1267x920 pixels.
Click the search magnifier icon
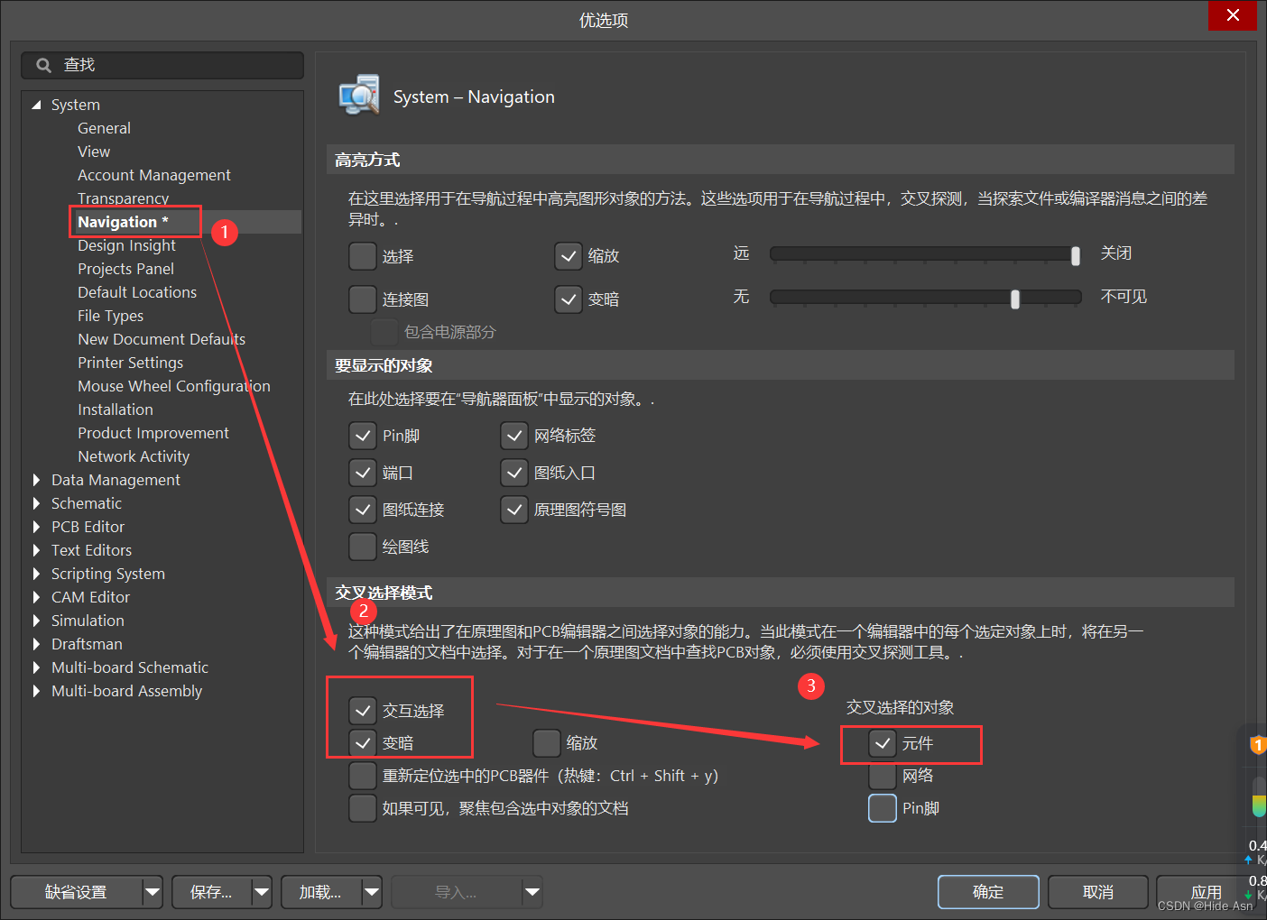coord(43,65)
